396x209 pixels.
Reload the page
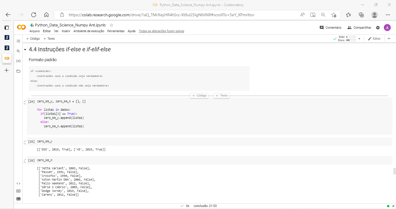coord(33,15)
